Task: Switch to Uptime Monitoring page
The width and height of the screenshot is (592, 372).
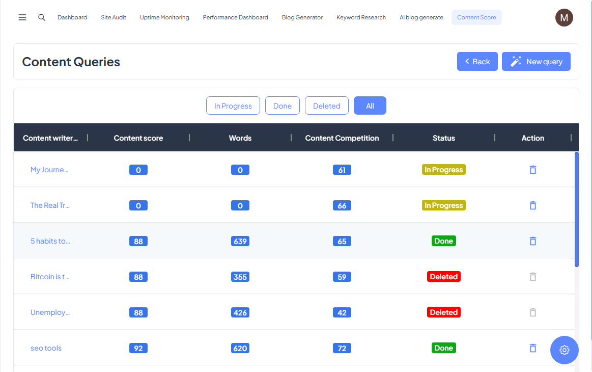Action: pos(164,17)
